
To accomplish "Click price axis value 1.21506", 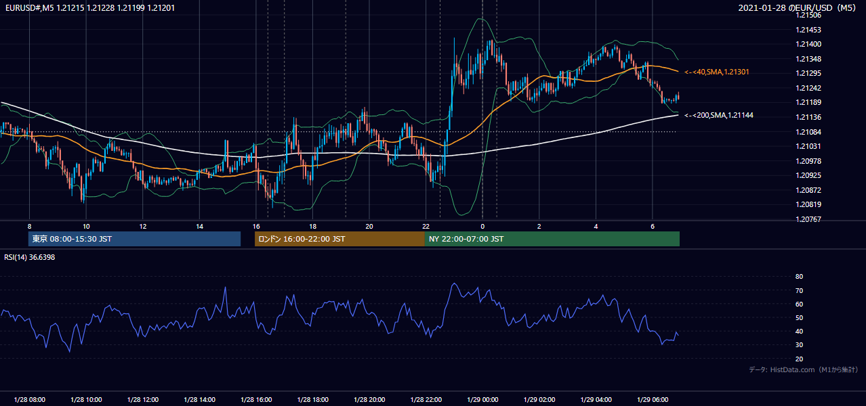I will [x=808, y=15].
